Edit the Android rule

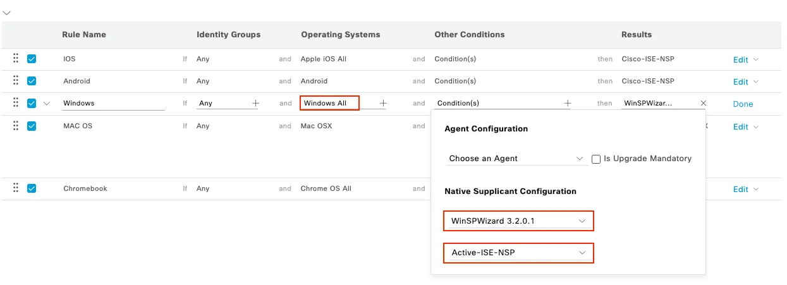click(x=740, y=82)
